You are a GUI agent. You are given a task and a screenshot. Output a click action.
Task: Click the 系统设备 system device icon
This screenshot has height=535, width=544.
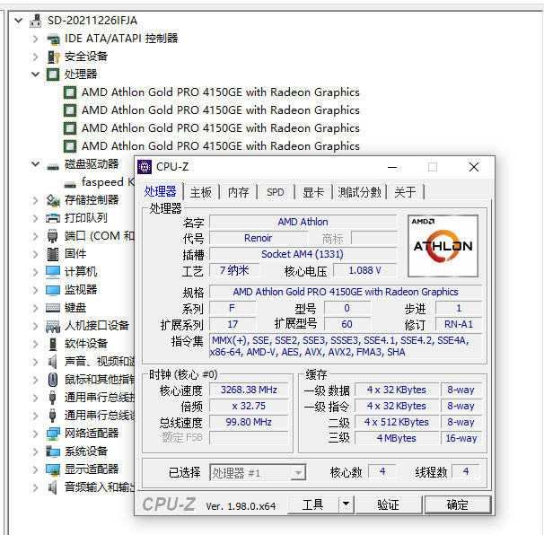[x=53, y=452]
